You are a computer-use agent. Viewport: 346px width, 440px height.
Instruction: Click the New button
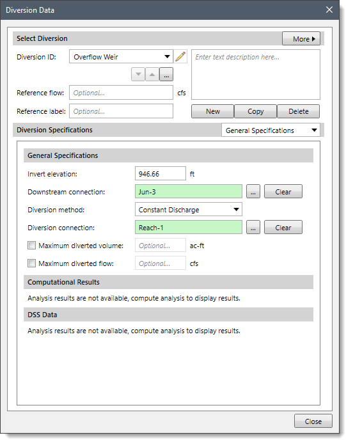tap(212, 111)
